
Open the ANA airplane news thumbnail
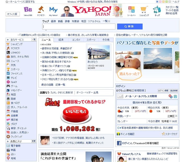coord(99,52)
